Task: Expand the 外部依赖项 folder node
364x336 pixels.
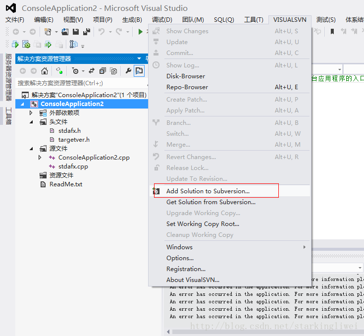Action: (31, 113)
